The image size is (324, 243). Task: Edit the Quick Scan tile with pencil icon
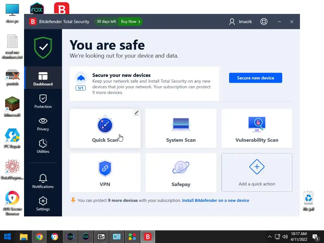(x=137, y=113)
